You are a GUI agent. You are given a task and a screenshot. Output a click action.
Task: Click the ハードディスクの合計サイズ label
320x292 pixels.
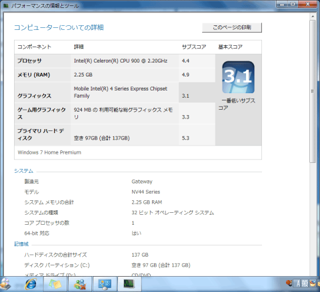coord(55,255)
